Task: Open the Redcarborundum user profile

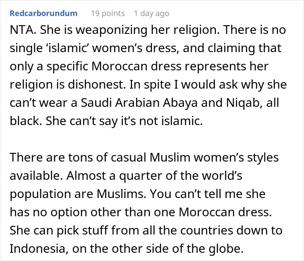Action: pyautogui.click(x=43, y=13)
